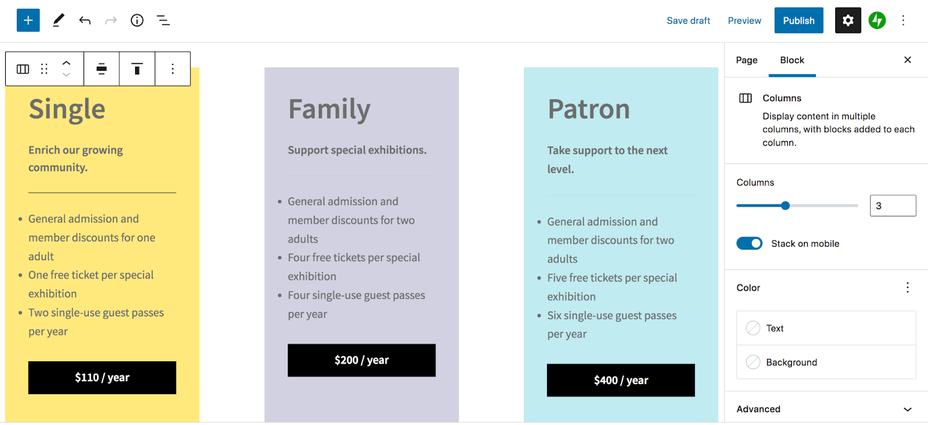
Task: Toggle Stack on mobile off
Action: click(749, 243)
